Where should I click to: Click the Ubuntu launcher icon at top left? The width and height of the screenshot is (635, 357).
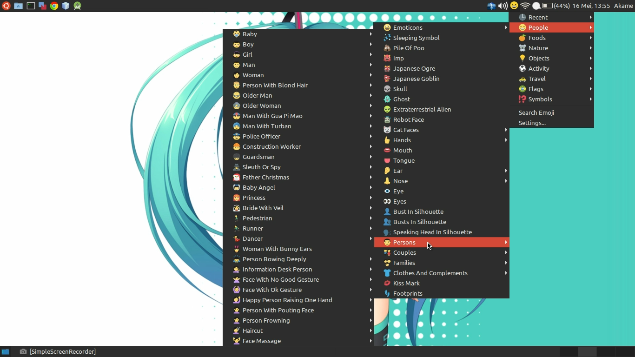(x=6, y=6)
